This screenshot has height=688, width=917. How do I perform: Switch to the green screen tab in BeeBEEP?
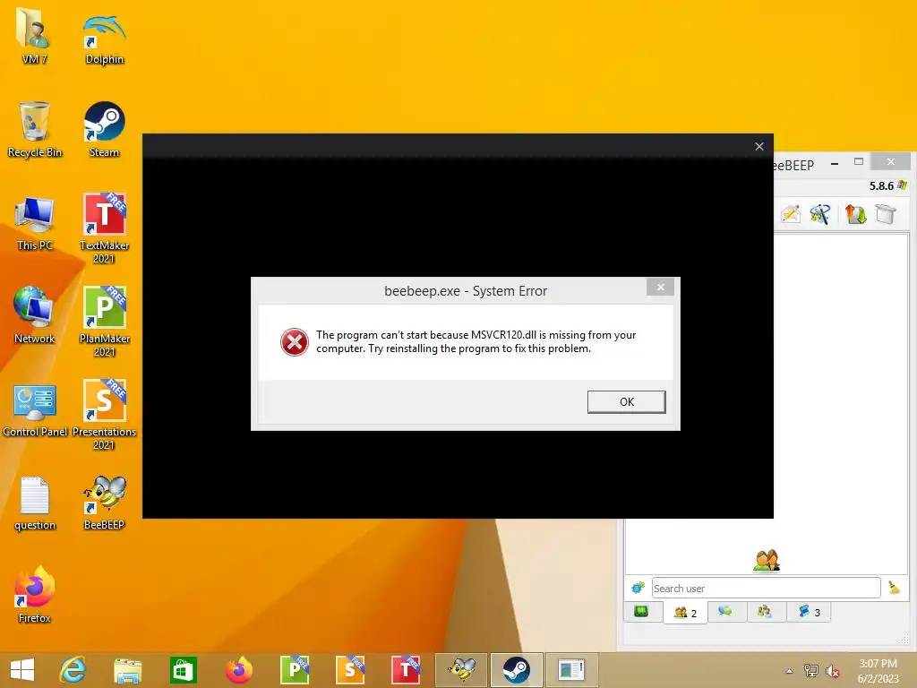pos(641,612)
